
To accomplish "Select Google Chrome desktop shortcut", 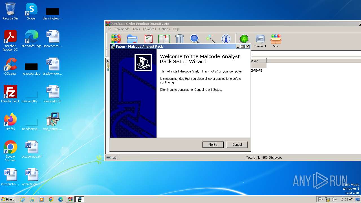I will pyautogui.click(x=10, y=151).
